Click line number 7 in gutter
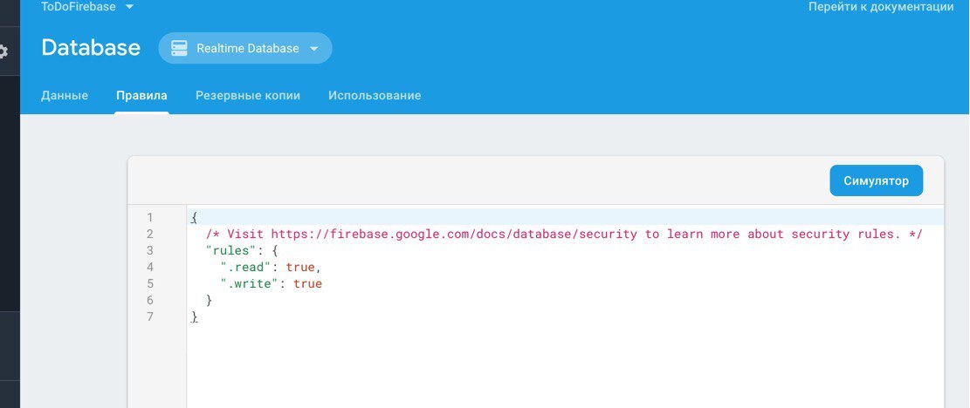Viewport: 970px width, 408px height. point(149,316)
